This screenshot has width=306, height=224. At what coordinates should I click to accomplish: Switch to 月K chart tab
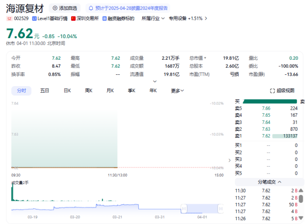(110, 91)
